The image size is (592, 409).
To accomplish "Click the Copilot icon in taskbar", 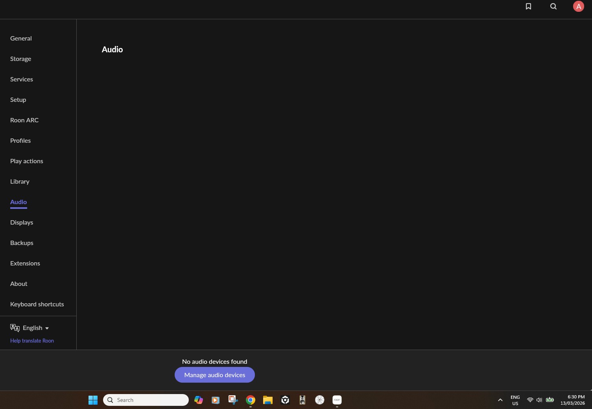I will point(199,400).
